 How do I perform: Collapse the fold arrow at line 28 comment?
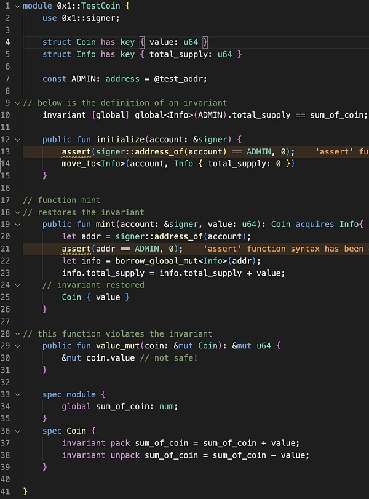(x=17, y=333)
